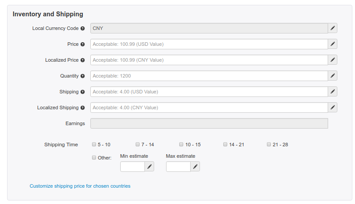Check the 5 - 10 shipping time option
Viewport: 355px width, 204px height.
pos(94,144)
